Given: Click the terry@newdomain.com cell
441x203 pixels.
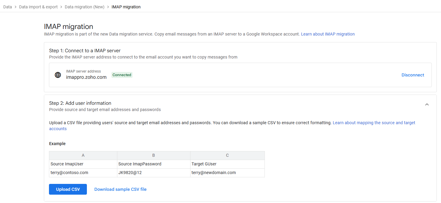Looking at the screenshot, I should [228, 173].
